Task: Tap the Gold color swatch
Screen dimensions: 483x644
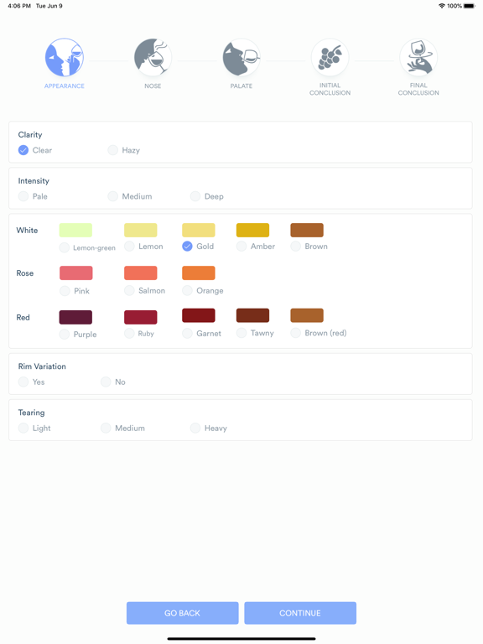Action: point(199,230)
